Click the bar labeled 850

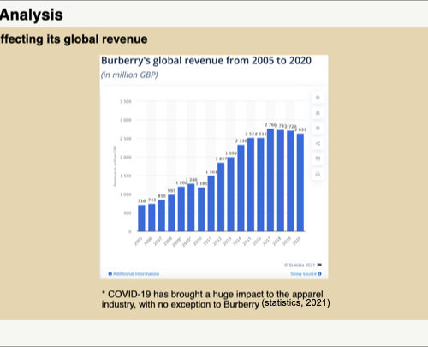click(162, 216)
